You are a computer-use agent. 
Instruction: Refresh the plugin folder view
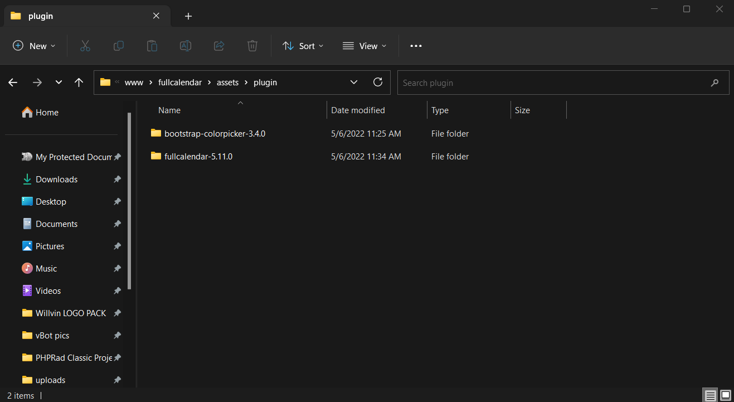pyautogui.click(x=378, y=82)
